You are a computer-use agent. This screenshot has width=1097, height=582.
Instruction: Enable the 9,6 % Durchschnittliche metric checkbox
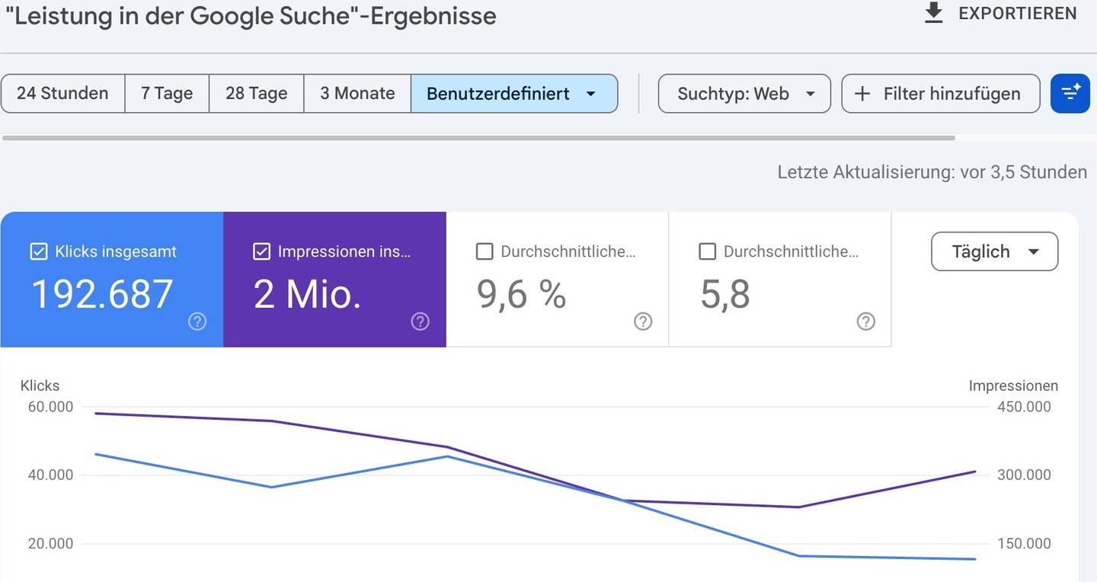point(485,251)
